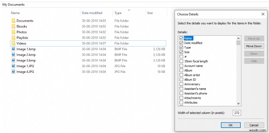Select the Image 3.bmp file name
This screenshot has width=269, height=133.
(x=26, y=60)
